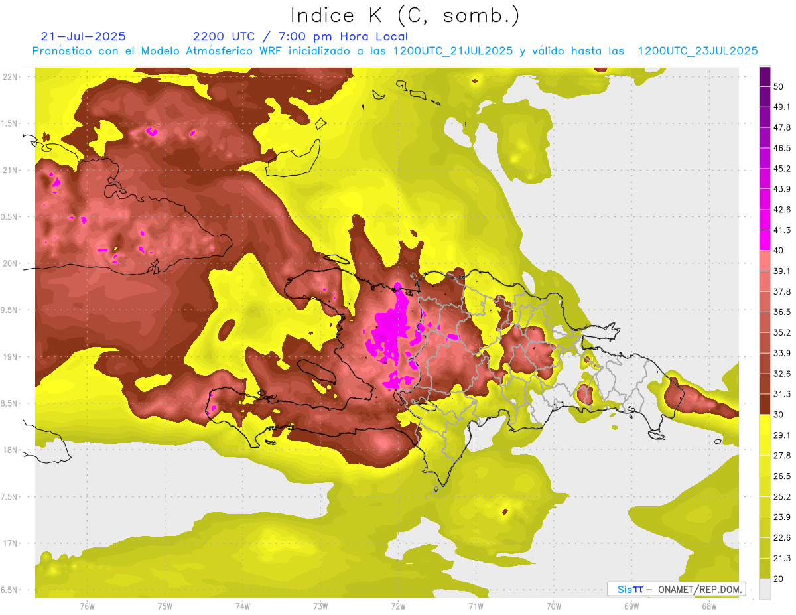This screenshot has width=796, height=615.
Task: Click the latitude label '17N'
Action: click(x=11, y=544)
